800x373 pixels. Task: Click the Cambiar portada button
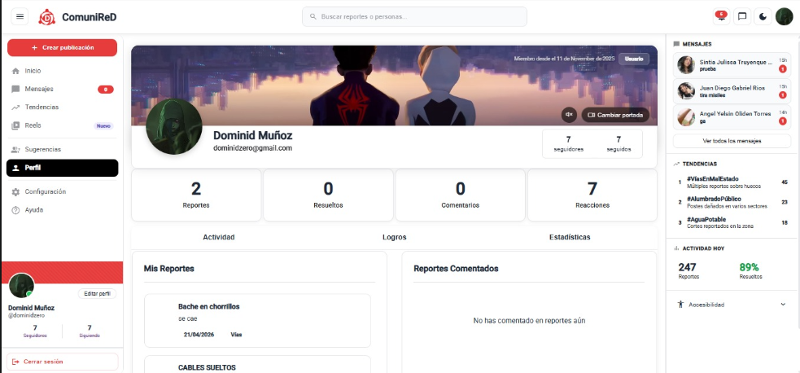615,115
